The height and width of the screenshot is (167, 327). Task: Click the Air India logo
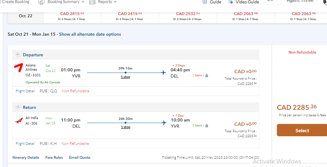click(x=18, y=121)
